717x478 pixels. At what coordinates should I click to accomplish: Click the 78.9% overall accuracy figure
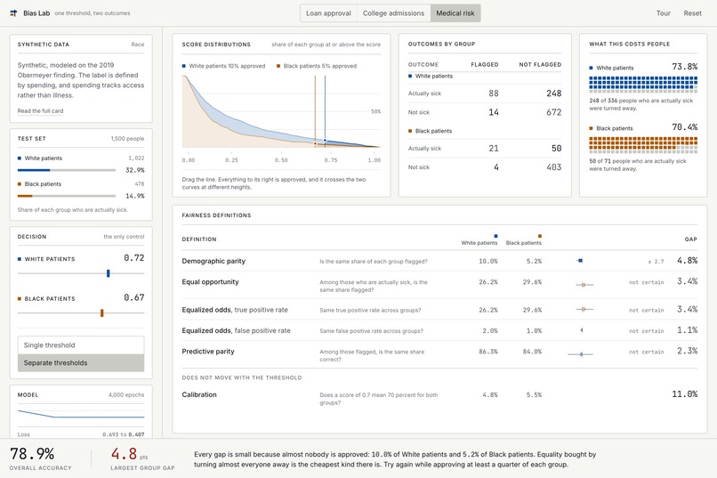(x=32, y=454)
